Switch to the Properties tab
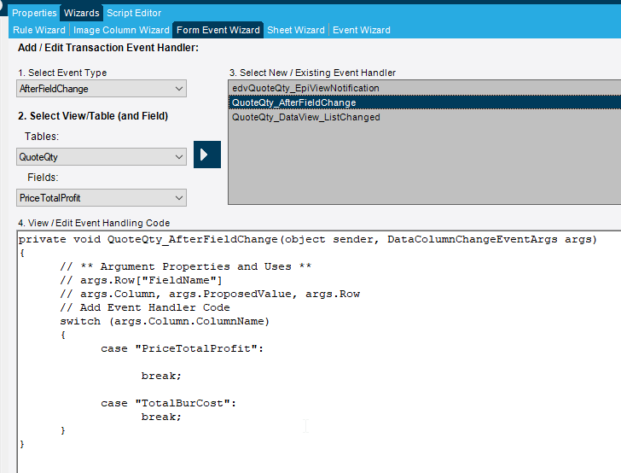Image resolution: width=621 pixels, height=473 pixels. [34, 13]
